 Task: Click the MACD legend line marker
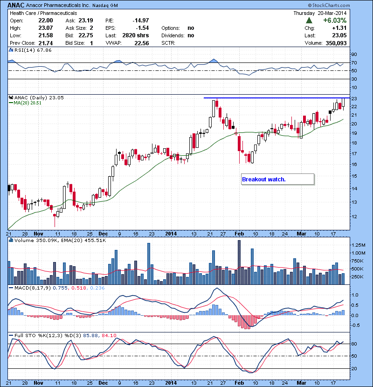11,288
